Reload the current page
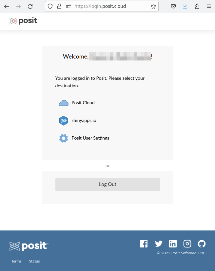Viewport: 215px width, 271px height. tap(30, 7)
